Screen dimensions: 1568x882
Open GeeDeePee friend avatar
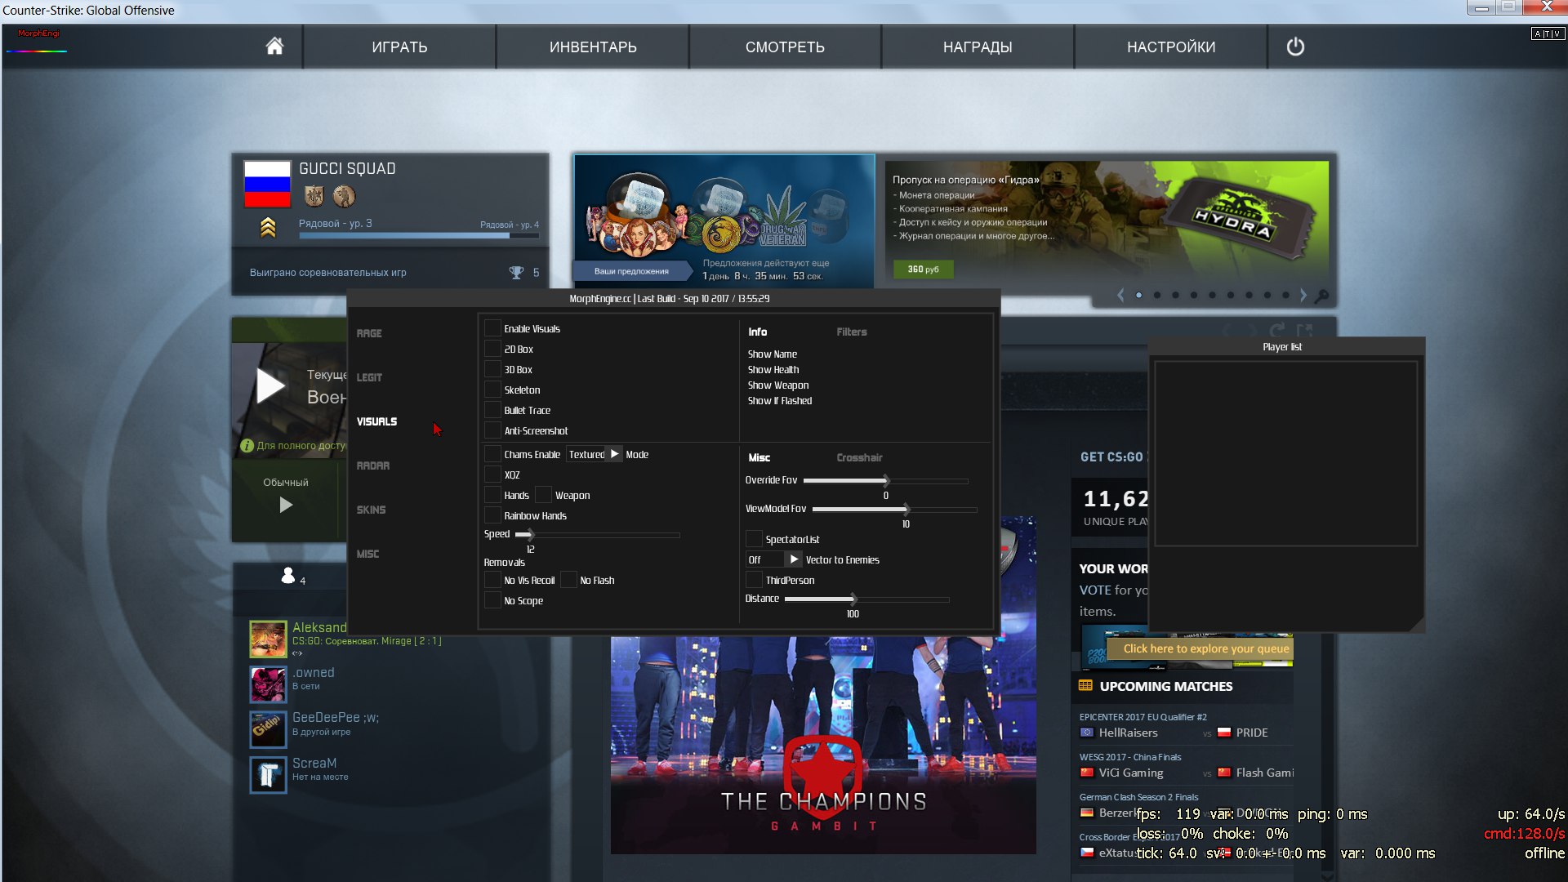click(269, 729)
